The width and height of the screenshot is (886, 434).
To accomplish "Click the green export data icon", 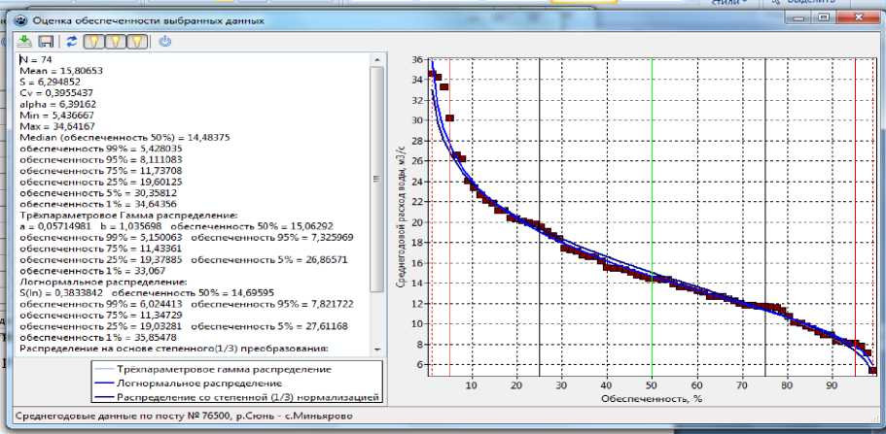I will (x=25, y=41).
